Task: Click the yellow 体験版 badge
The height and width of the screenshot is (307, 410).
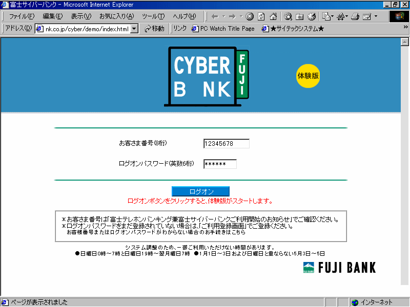Action: (x=308, y=76)
